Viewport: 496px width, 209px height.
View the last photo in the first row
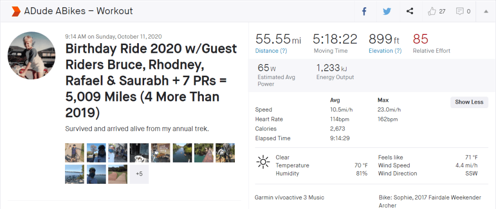coord(225,152)
